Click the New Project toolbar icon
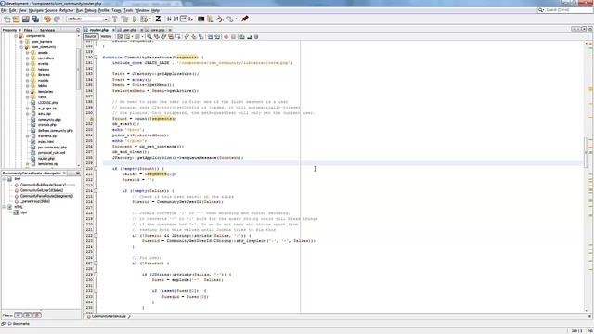Screen dimensions: 594x334 pos(16,19)
